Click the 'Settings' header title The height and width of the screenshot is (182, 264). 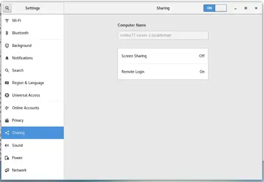[32, 8]
